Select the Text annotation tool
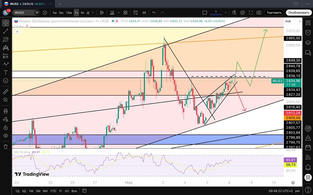 pyautogui.click(x=6, y=72)
